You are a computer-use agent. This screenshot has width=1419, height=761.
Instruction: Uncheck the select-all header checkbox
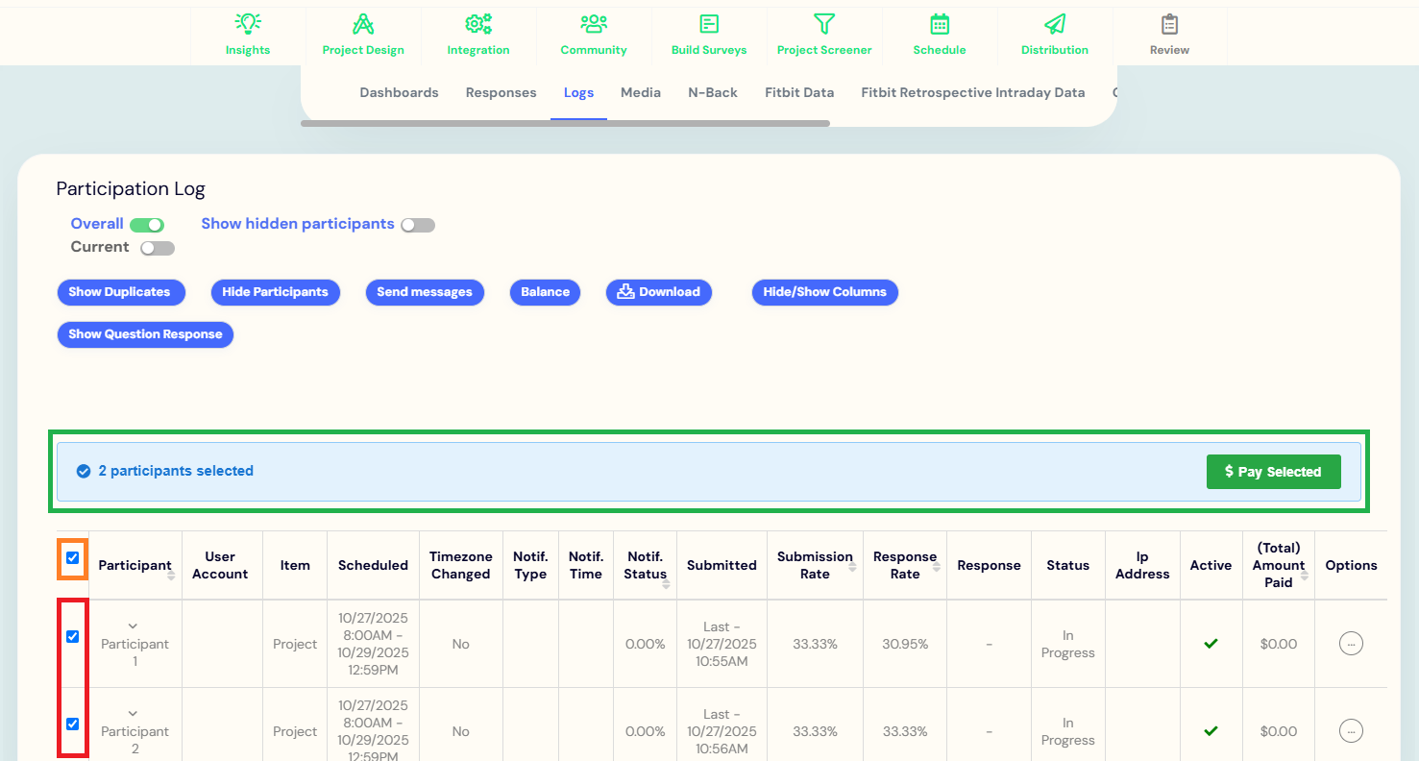[73, 557]
